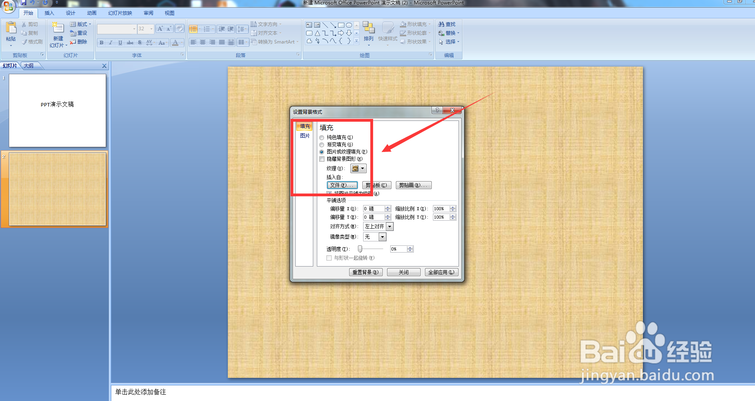This screenshot has width=755, height=401.
Task: Click the dialog Help question mark button
Action: 437,110
